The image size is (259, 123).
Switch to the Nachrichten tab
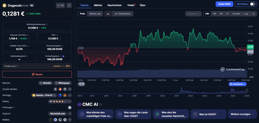(114, 5)
